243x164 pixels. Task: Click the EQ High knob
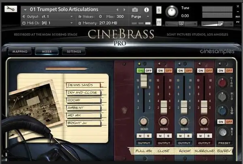(222, 83)
